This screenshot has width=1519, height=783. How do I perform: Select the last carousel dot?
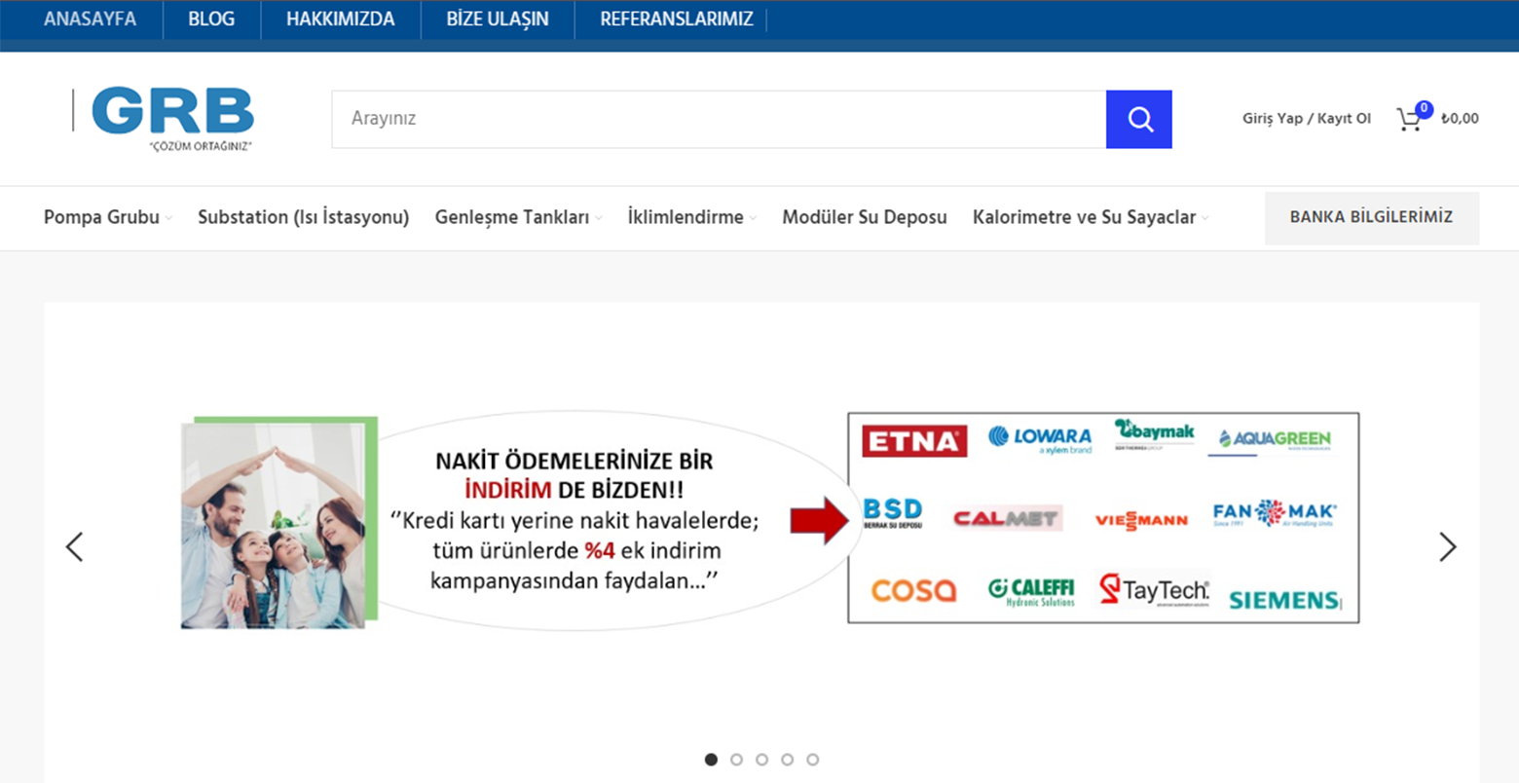pyautogui.click(x=812, y=760)
